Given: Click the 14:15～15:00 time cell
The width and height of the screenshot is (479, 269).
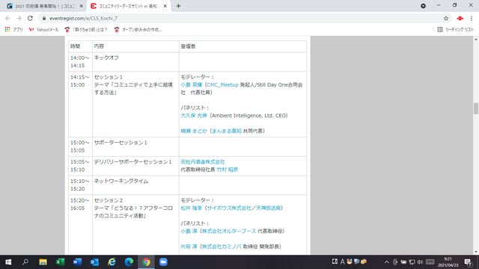Looking at the screenshot, I should [x=80, y=105].
